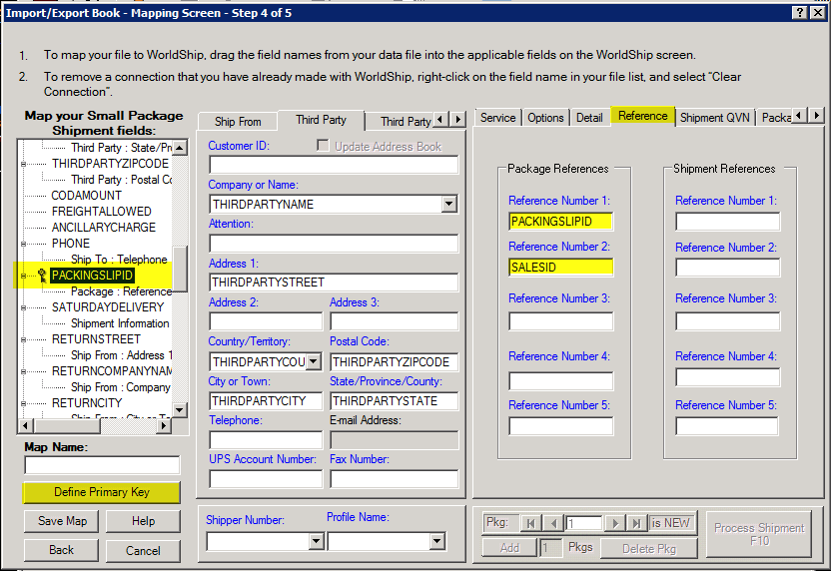Expand the Country/Territory combo box

tap(314, 361)
